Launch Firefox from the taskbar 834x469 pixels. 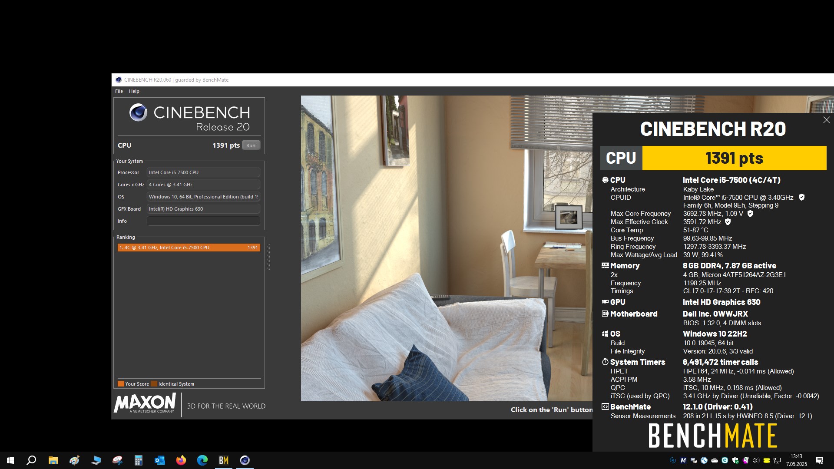181,460
